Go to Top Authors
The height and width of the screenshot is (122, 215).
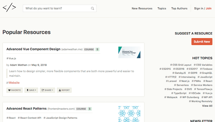coord(179,8)
